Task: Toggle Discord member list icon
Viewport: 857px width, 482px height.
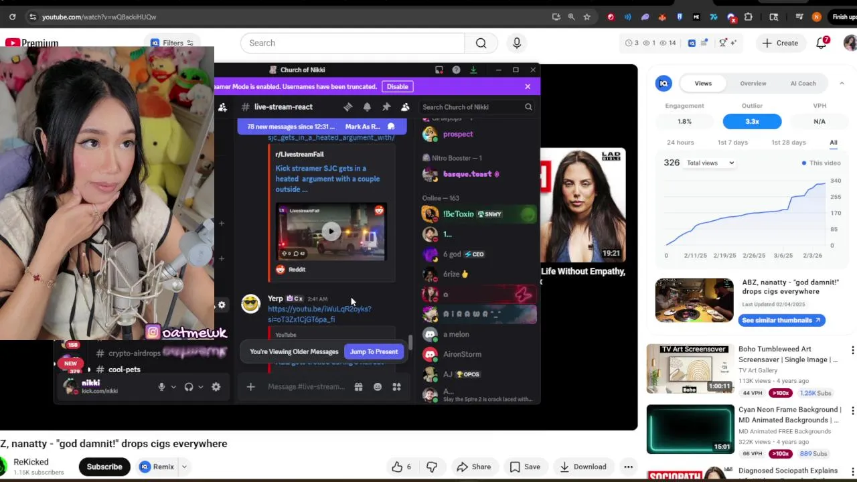Action: tap(405, 107)
